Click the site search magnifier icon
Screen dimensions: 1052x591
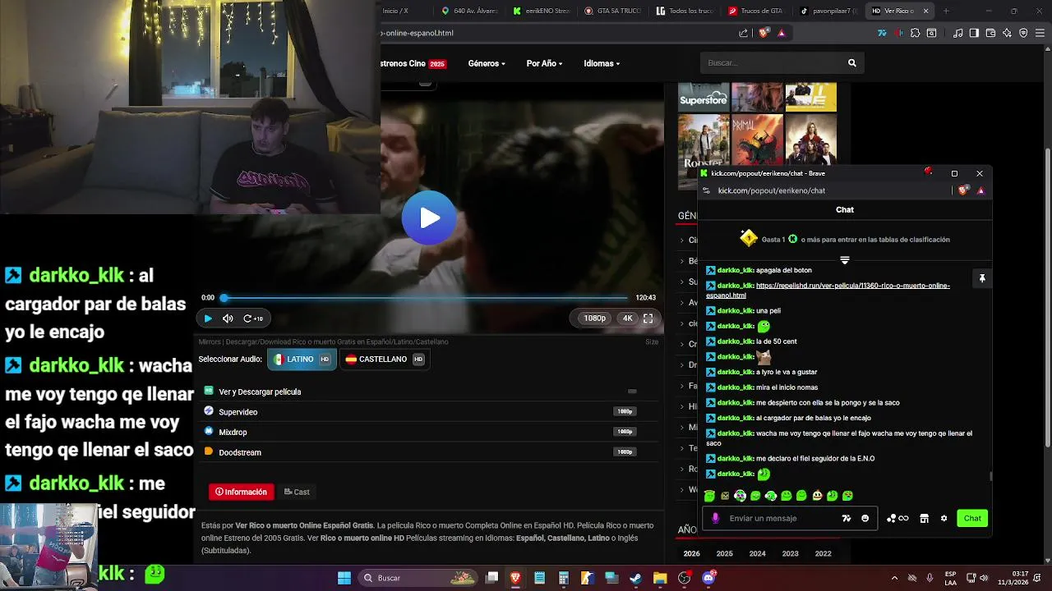[x=852, y=63]
